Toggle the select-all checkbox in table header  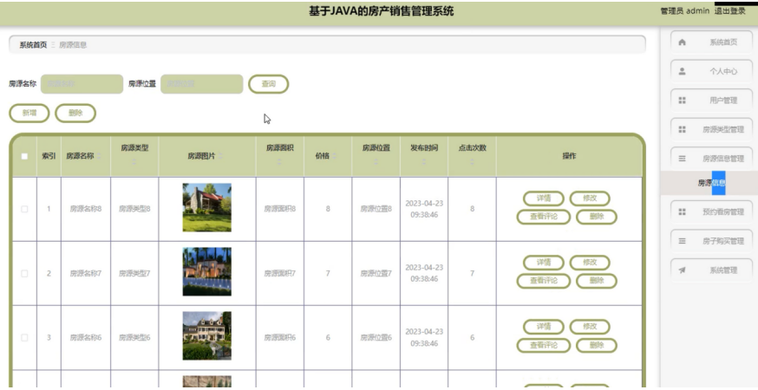coord(24,156)
